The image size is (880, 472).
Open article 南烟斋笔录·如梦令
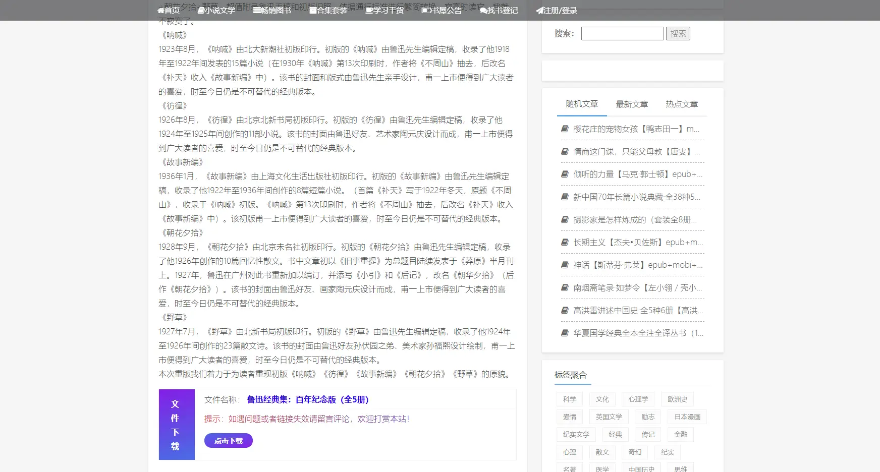tap(638, 287)
